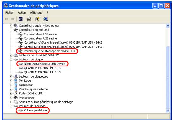Expand the Moniteurs node

click(x=11, y=81)
